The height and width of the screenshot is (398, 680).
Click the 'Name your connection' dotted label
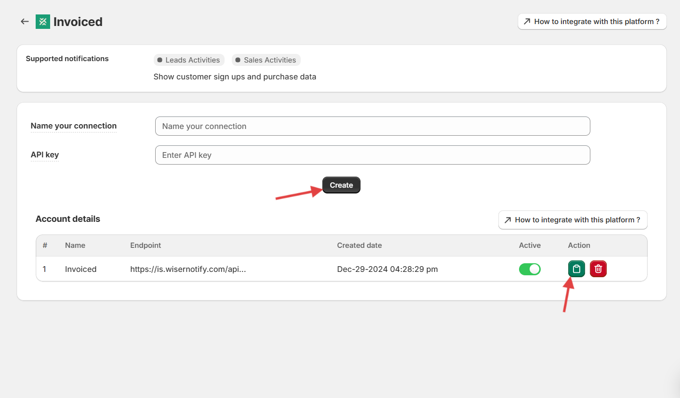(x=74, y=126)
